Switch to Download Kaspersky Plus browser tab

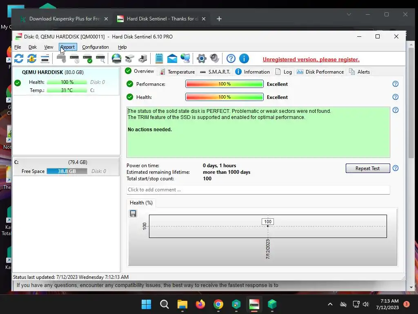[x=64, y=19]
